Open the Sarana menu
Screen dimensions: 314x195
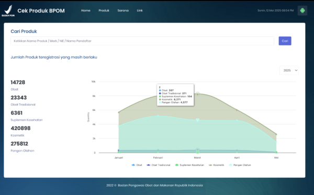(123, 10)
